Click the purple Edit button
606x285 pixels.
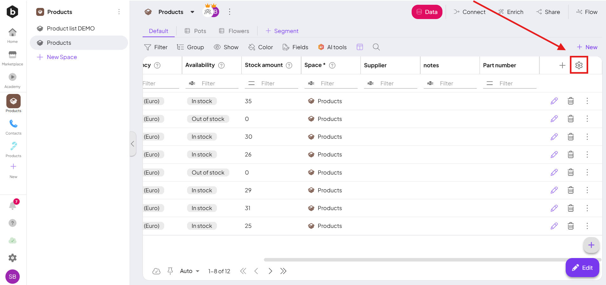(x=582, y=268)
